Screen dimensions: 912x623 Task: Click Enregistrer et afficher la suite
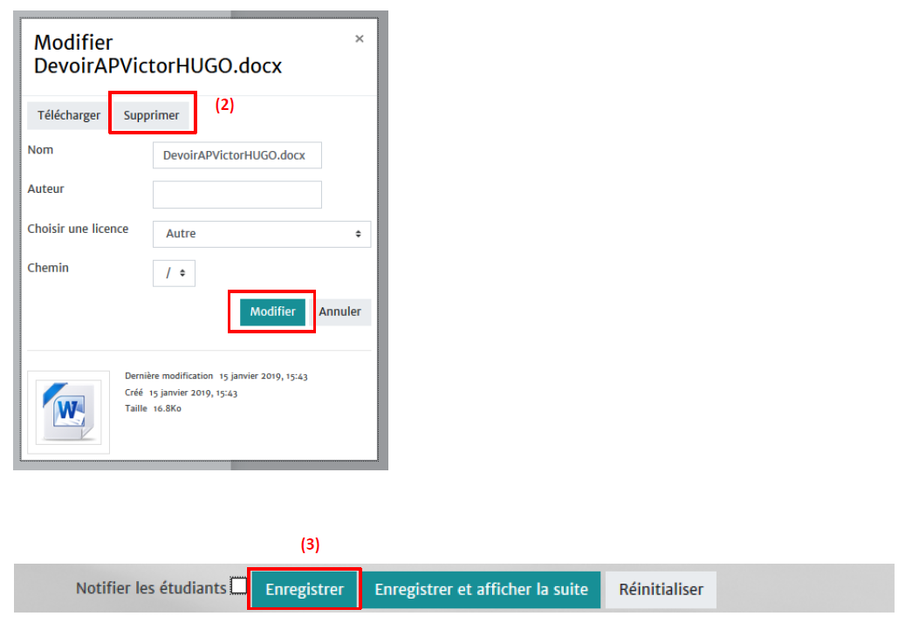click(481, 590)
